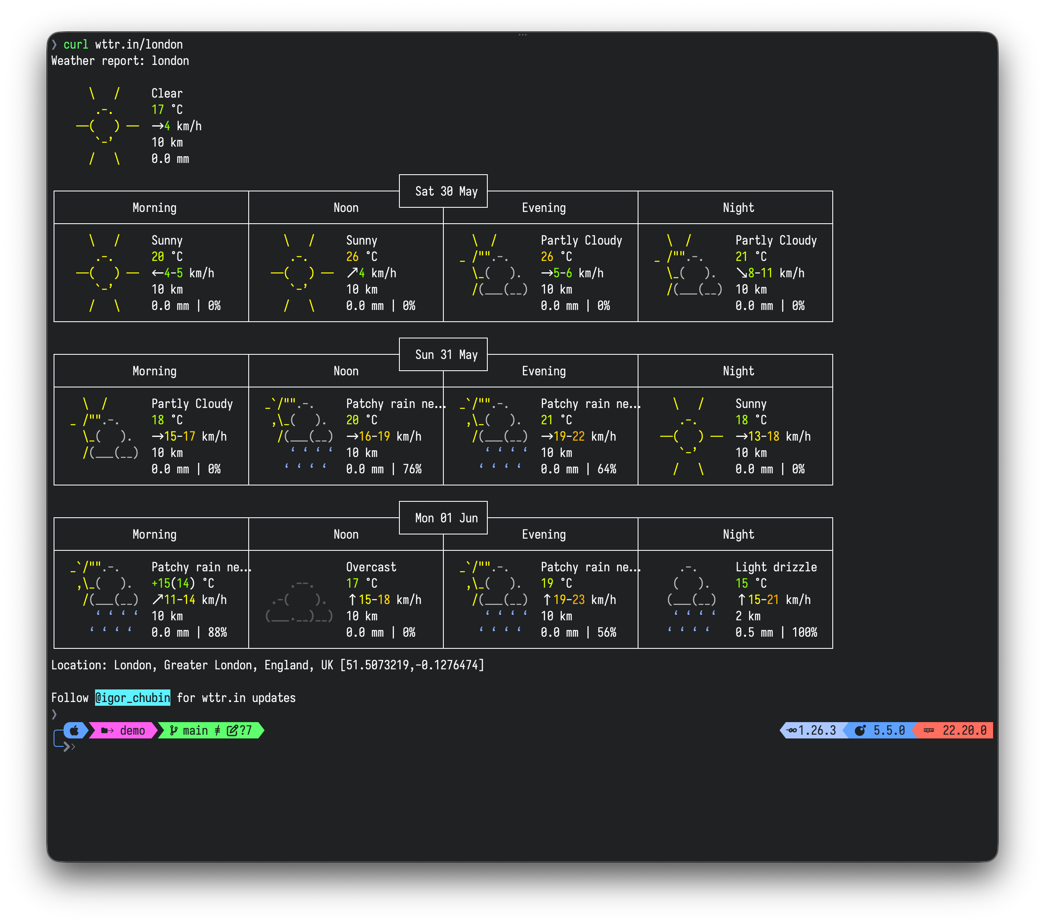Click the edit pencil icon in the git segment
This screenshot has width=1045, height=924.
tap(233, 731)
